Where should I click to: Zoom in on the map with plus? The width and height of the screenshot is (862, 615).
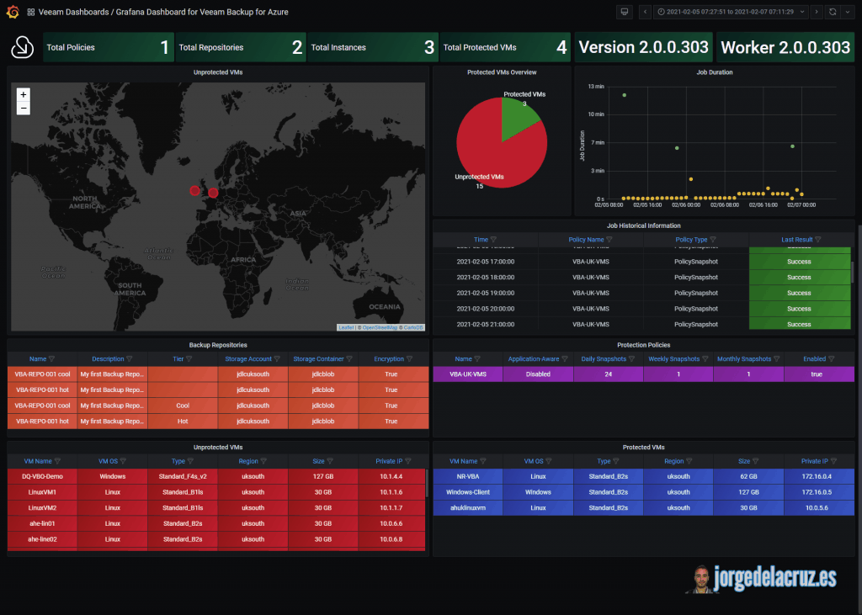[x=23, y=94]
